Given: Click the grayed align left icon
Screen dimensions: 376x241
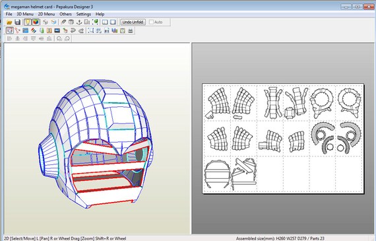Looking at the screenshot, I should (10, 39).
